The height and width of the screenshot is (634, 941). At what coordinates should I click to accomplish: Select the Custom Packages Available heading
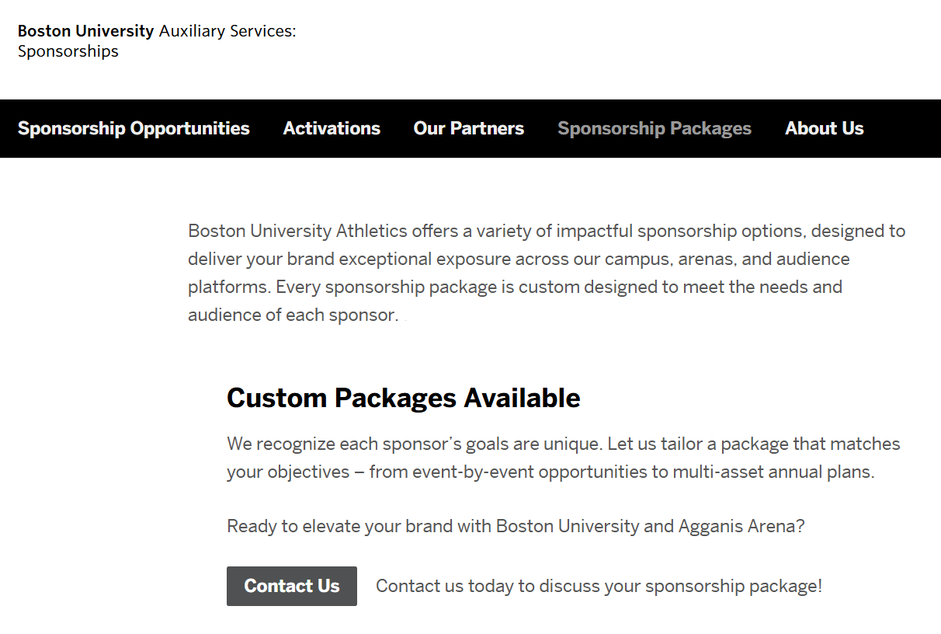(x=403, y=397)
